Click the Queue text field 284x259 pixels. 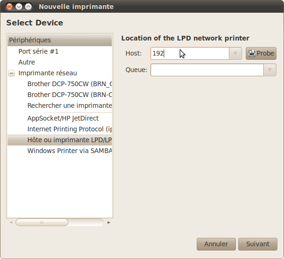pos(207,70)
